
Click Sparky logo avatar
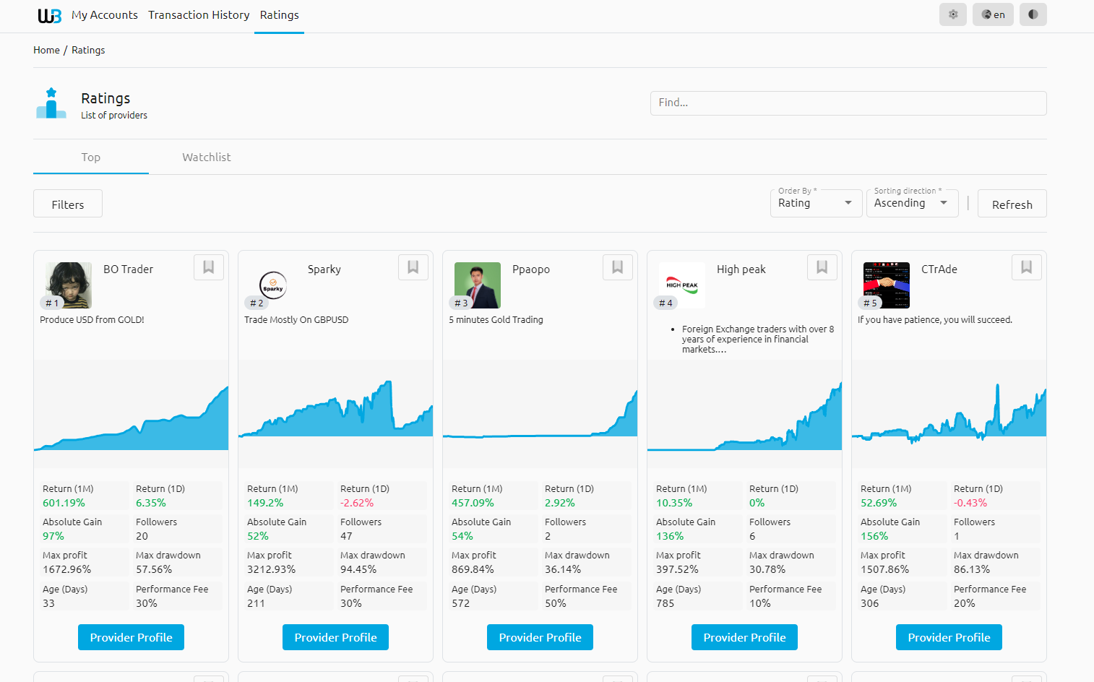click(x=273, y=285)
